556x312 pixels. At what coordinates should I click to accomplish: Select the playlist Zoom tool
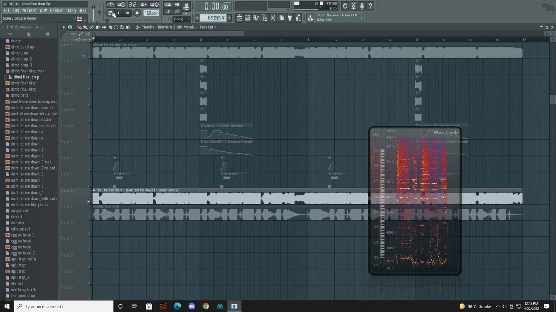tap(122, 27)
